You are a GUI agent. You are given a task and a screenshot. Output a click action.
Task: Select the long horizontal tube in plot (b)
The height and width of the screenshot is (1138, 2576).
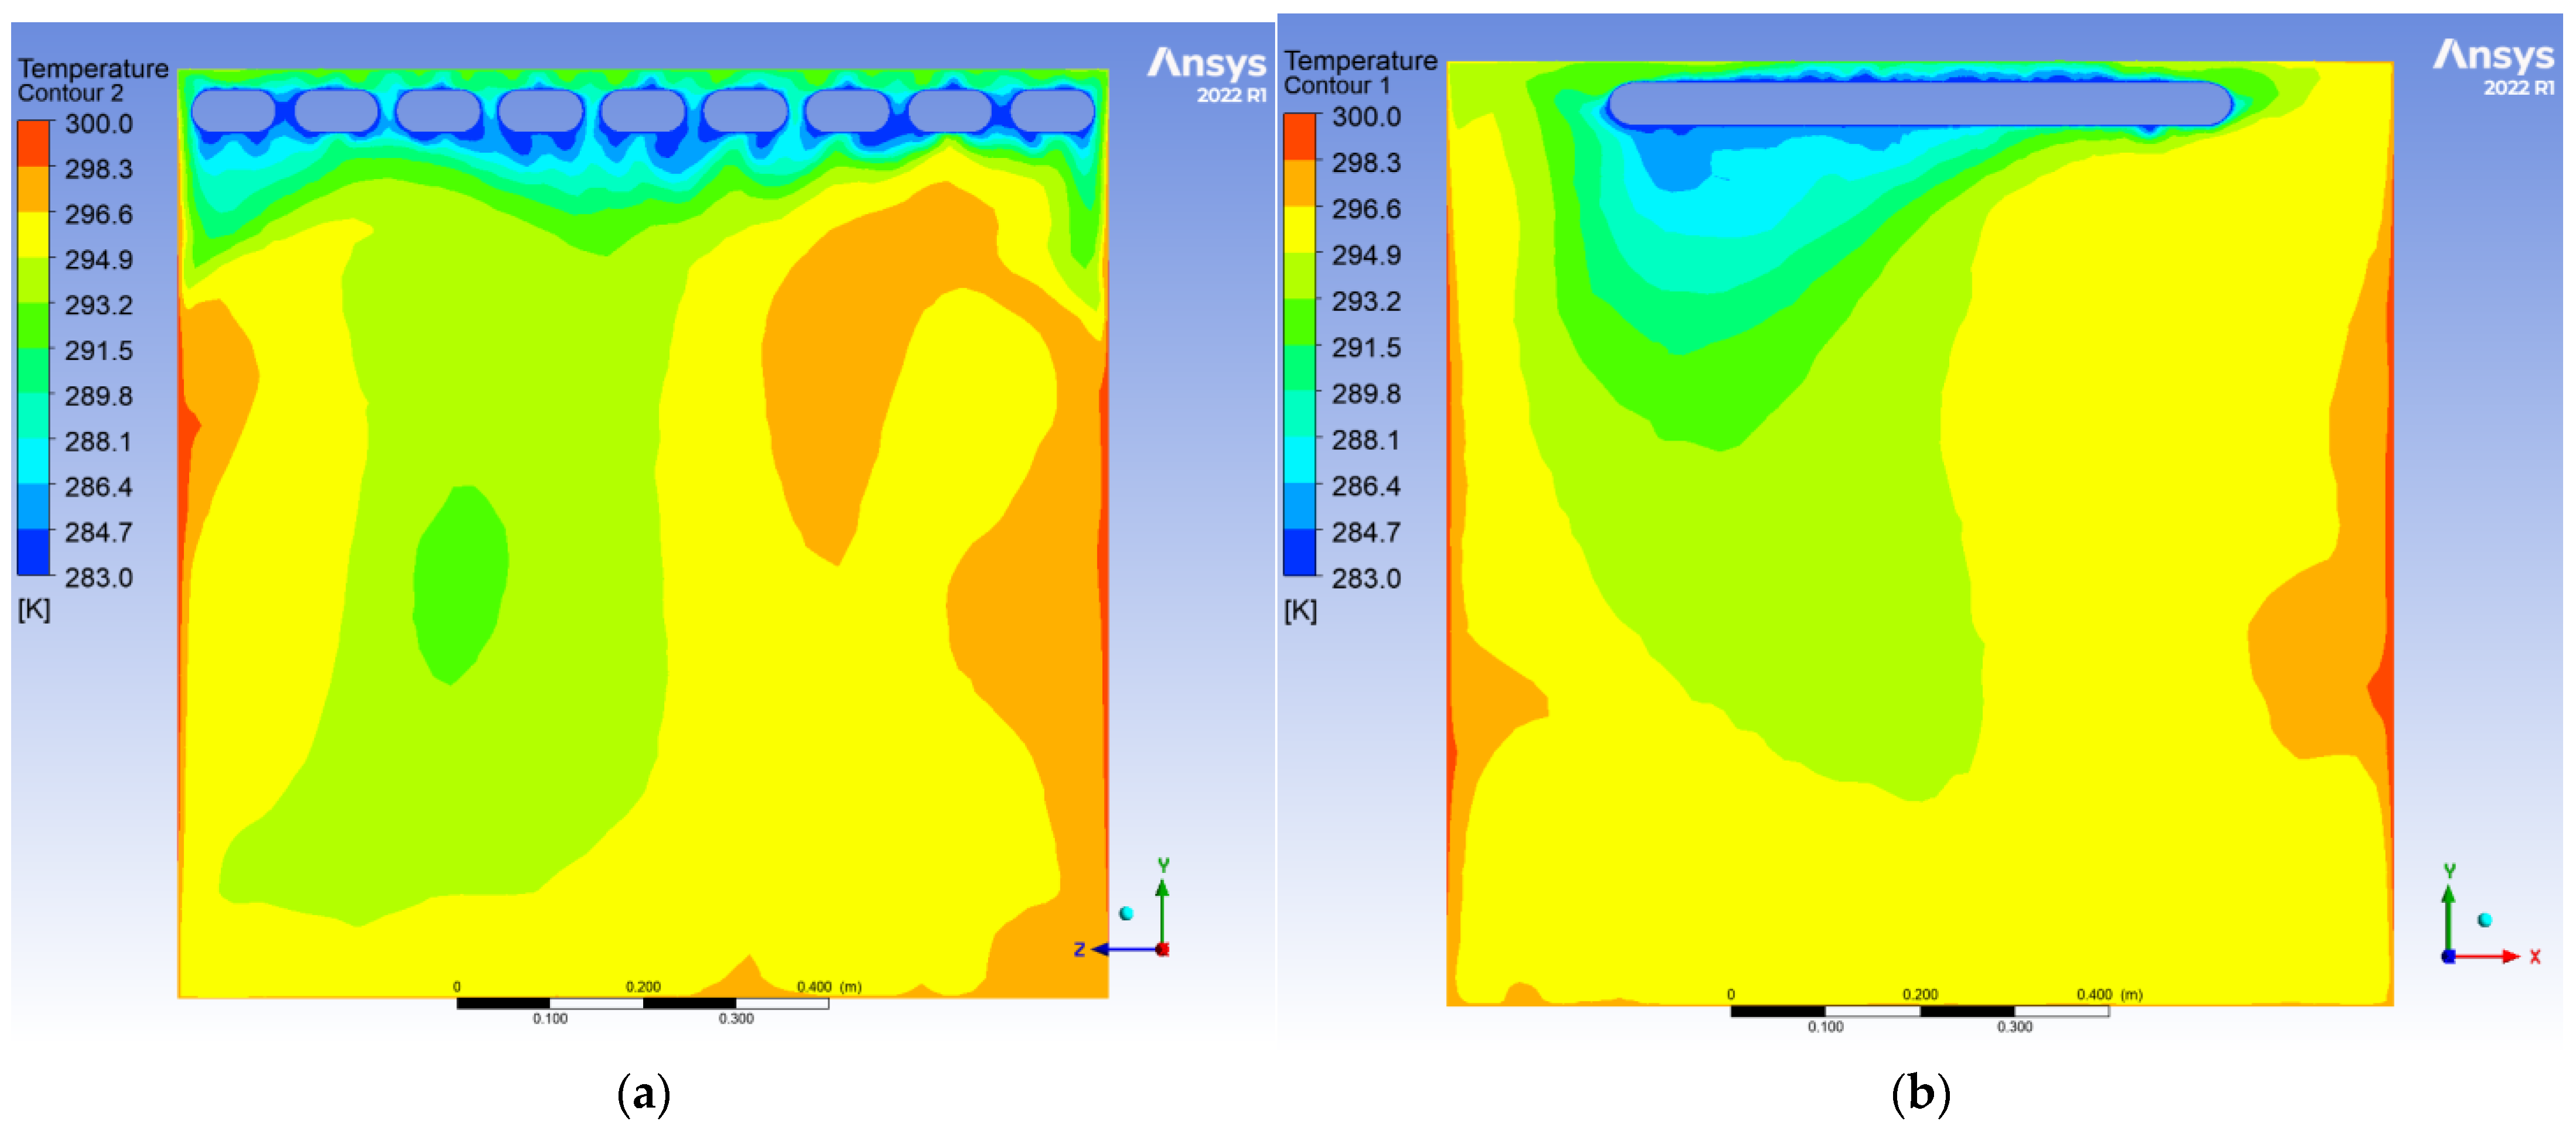[1919, 104]
